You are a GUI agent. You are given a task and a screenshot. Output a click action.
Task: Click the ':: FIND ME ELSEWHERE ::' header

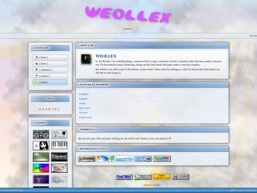coord(152,85)
